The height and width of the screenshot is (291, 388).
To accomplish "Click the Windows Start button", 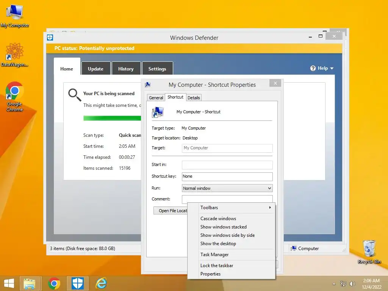I will 9,283.
